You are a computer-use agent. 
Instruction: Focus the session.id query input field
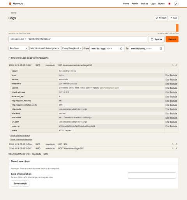tap(78, 39)
